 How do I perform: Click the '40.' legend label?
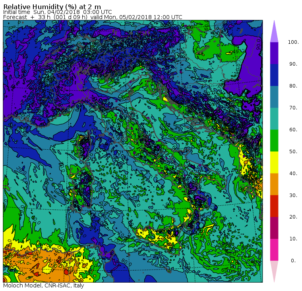(x=293, y=173)
